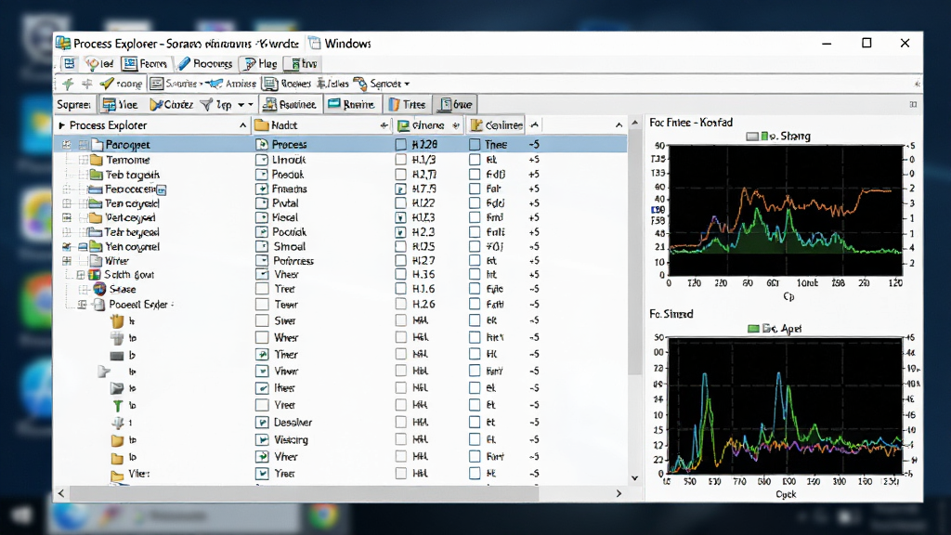951x535 pixels.
Task: Toggle the checked box next to Desolver
Action: click(x=262, y=423)
